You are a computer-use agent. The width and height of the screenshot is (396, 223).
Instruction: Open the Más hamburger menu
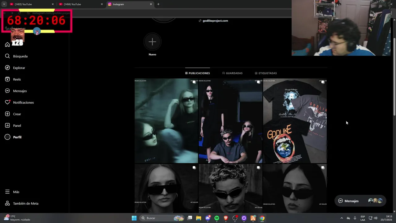[12, 192]
